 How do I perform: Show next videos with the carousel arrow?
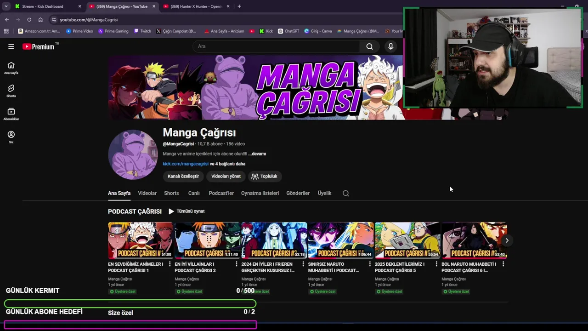tap(507, 240)
